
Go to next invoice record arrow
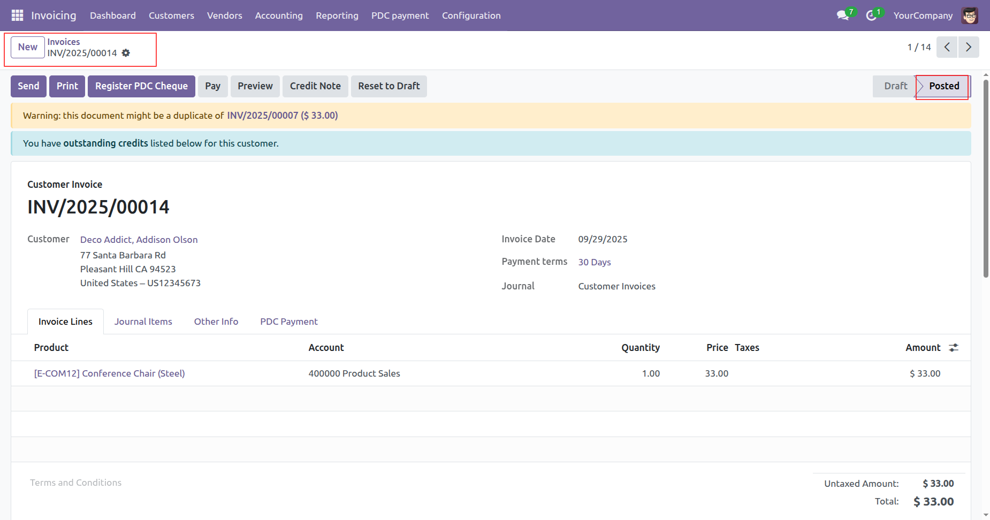[x=969, y=47]
